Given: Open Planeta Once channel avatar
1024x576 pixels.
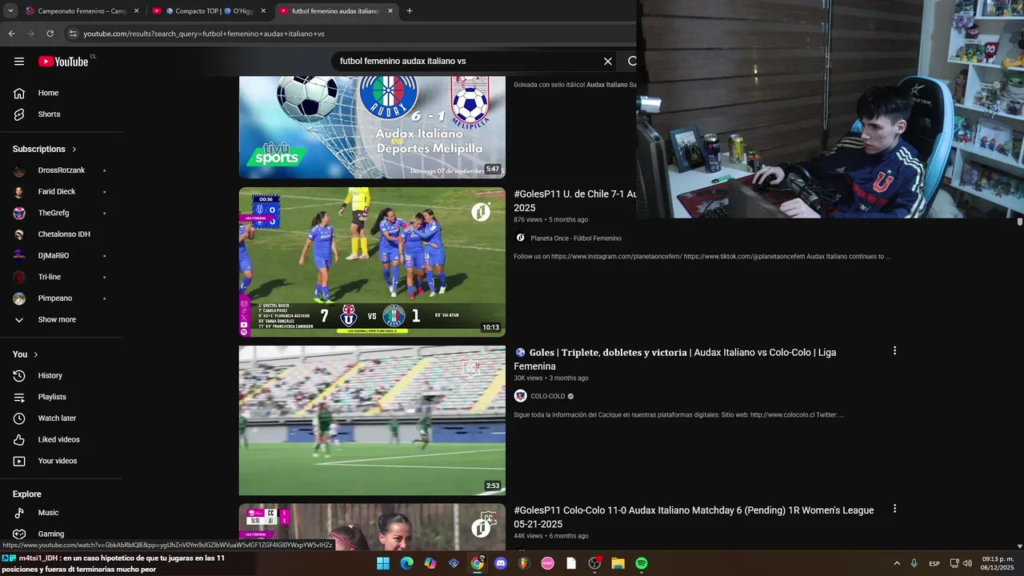Looking at the screenshot, I should [520, 238].
